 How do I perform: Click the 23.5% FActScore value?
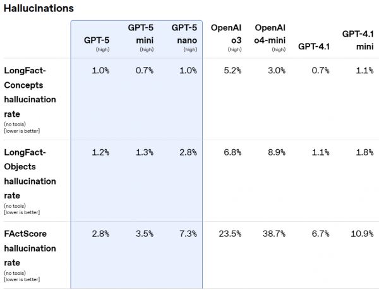[x=229, y=234]
